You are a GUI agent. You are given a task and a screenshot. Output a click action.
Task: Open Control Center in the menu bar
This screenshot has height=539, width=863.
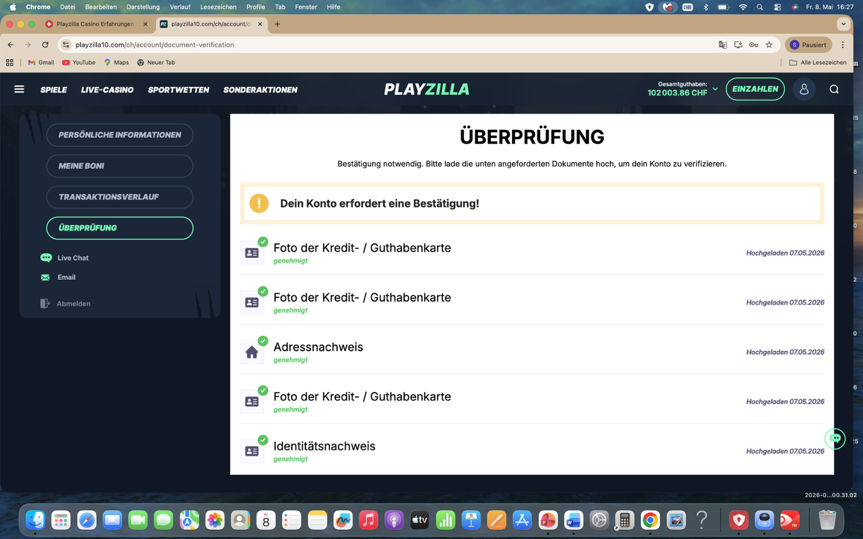pyautogui.click(x=777, y=7)
